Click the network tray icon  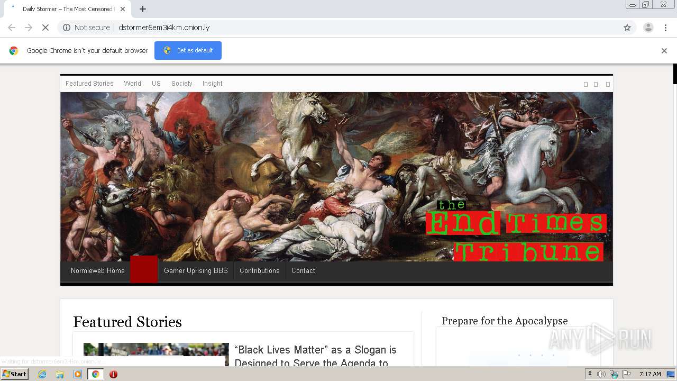click(614, 374)
